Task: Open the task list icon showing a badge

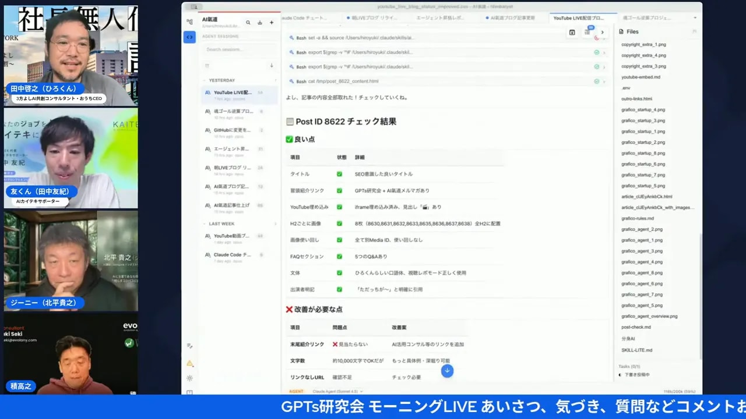Action: 587,33
